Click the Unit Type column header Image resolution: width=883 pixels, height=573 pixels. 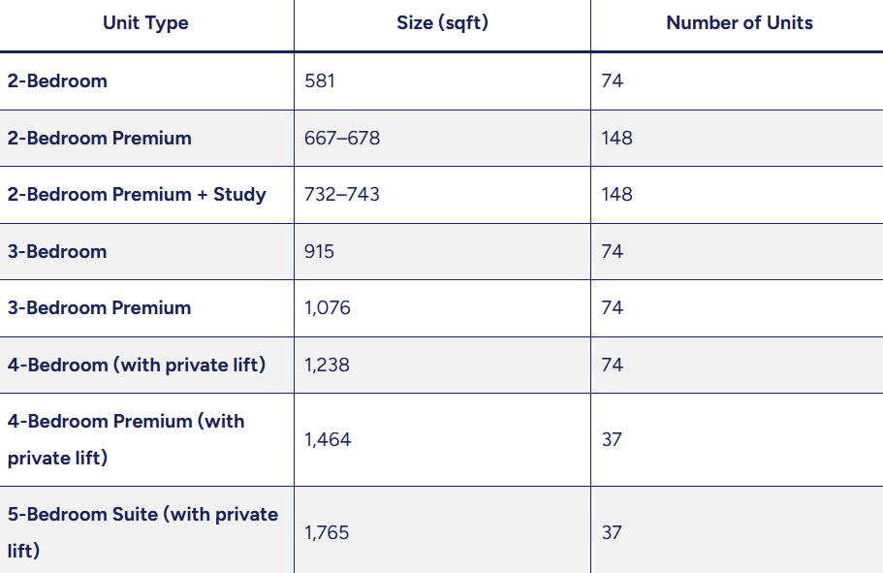pos(145,23)
